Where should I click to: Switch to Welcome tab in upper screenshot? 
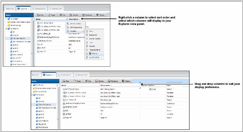pyautogui.click(x=10, y=9)
